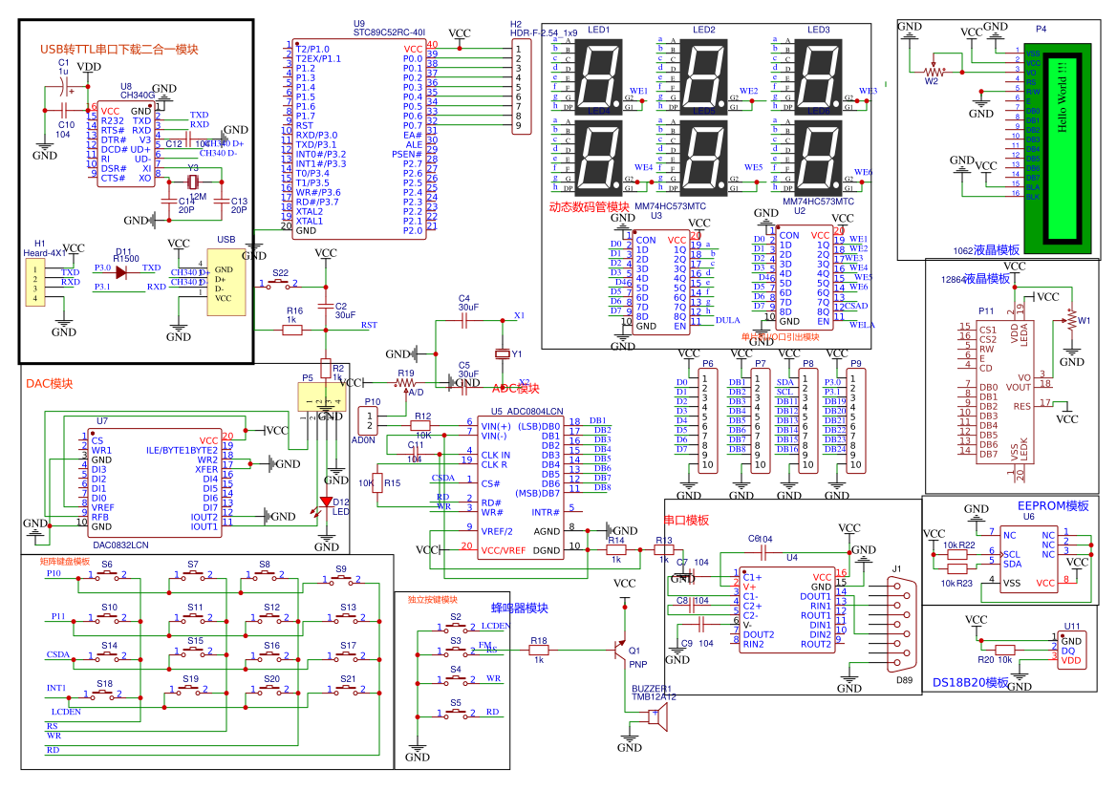Click the P10 two-pin connector

tap(369, 420)
